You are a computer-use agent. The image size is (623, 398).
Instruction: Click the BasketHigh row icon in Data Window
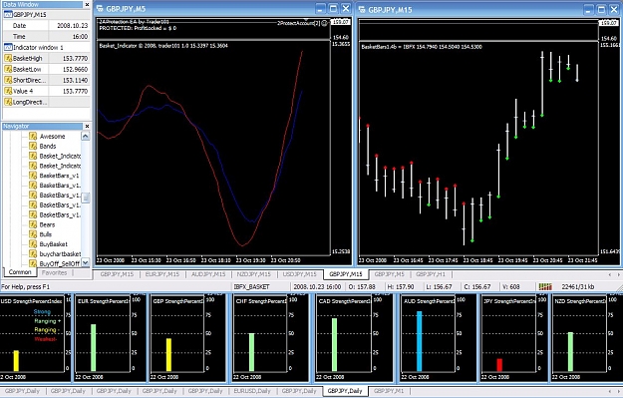click(8, 58)
